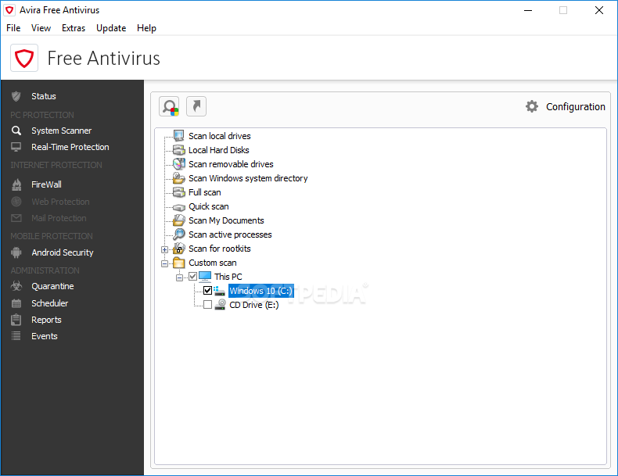The image size is (618, 476).
Task: Click the This PC monitor icon
Action: coord(205,277)
